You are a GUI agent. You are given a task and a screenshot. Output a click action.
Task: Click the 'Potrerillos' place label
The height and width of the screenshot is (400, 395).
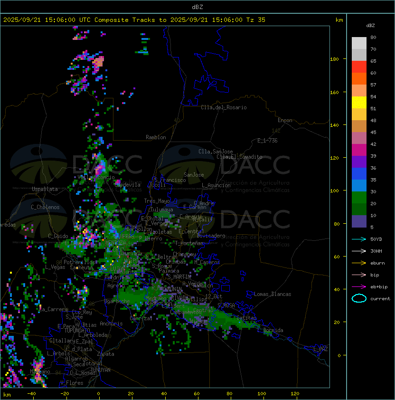point(79,262)
